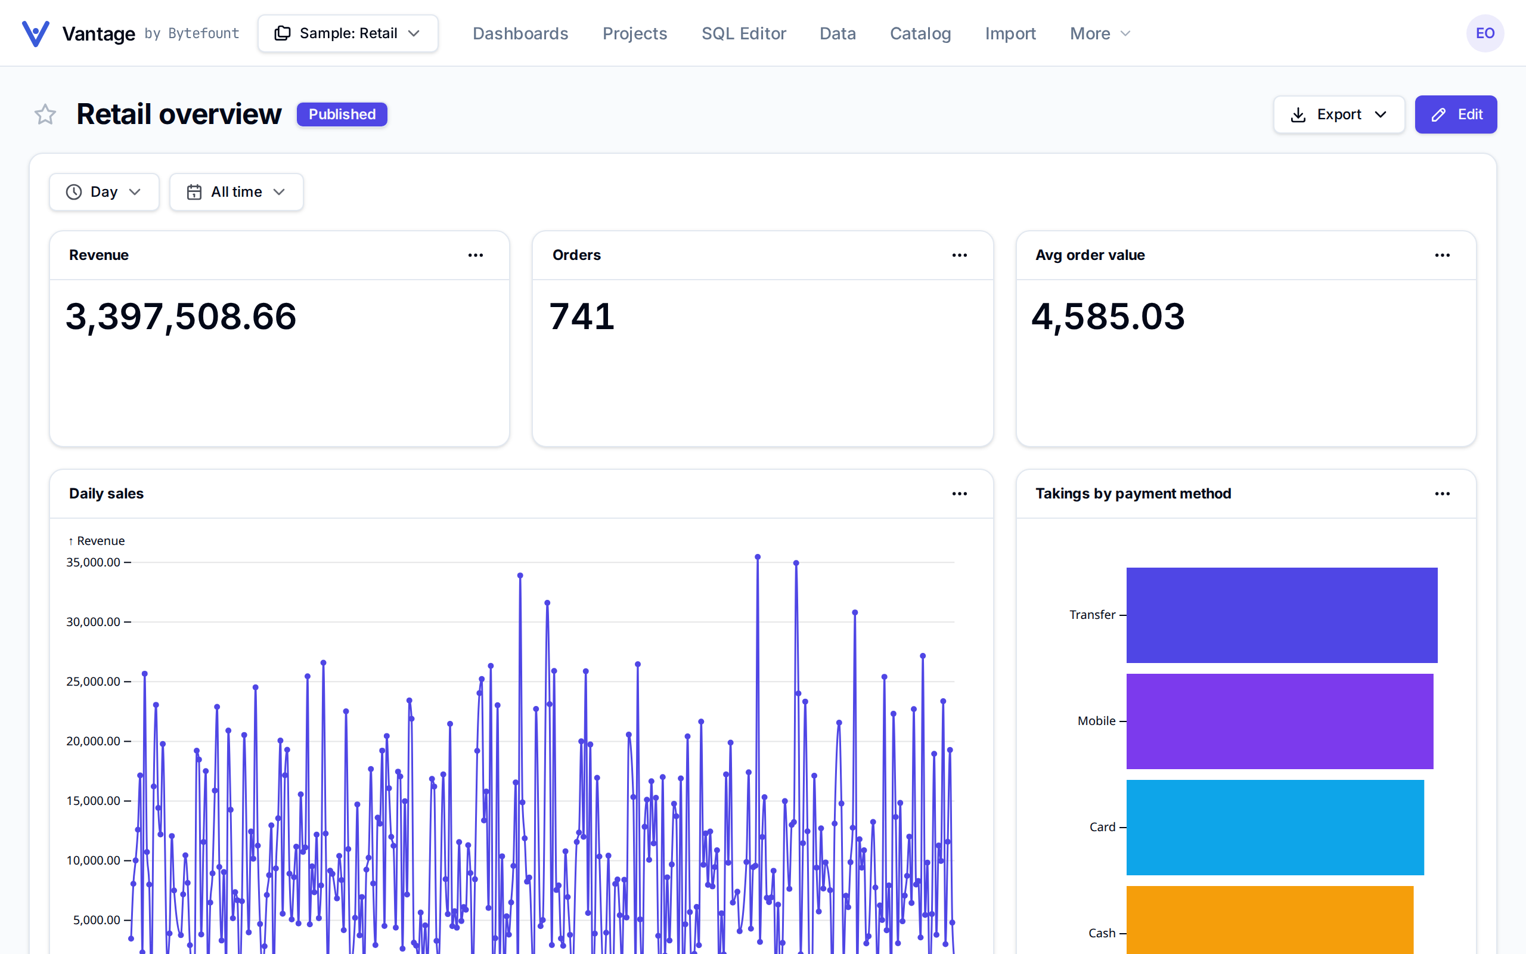Click the Revenue axis label in chart

click(97, 541)
